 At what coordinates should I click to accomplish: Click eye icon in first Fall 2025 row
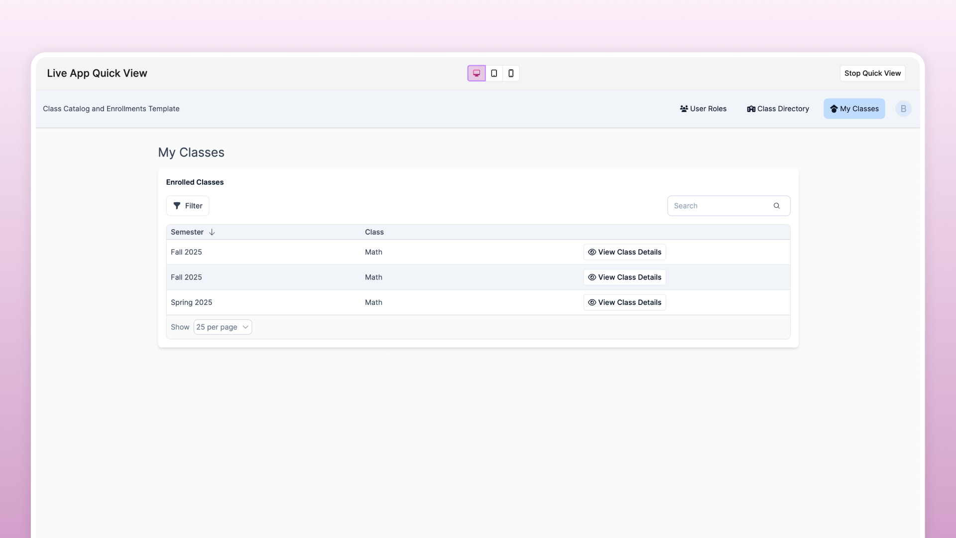click(x=592, y=252)
